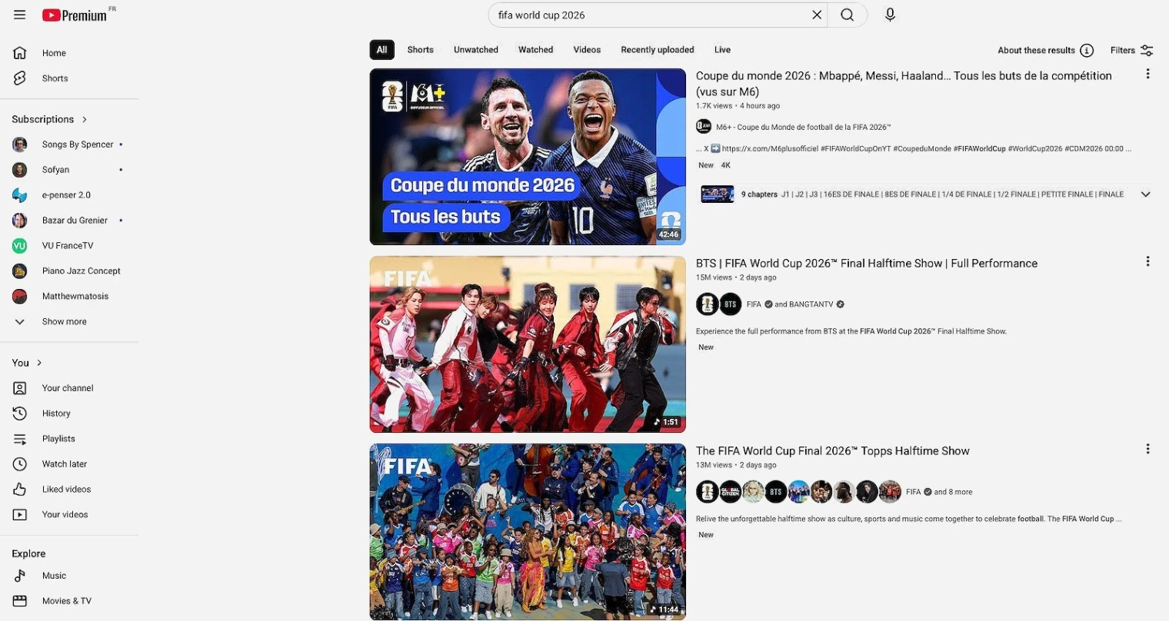Go to Your channel
This screenshot has width=1169, height=621.
(69, 388)
